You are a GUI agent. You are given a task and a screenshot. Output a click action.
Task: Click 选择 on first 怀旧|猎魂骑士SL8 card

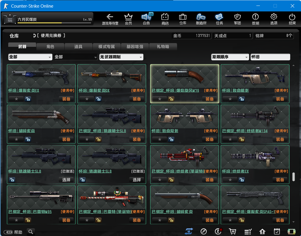point(66,180)
